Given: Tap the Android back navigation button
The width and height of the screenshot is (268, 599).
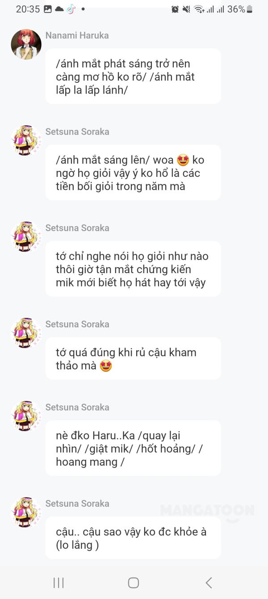Looking at the screenshot, I should [x=209, y=582].
